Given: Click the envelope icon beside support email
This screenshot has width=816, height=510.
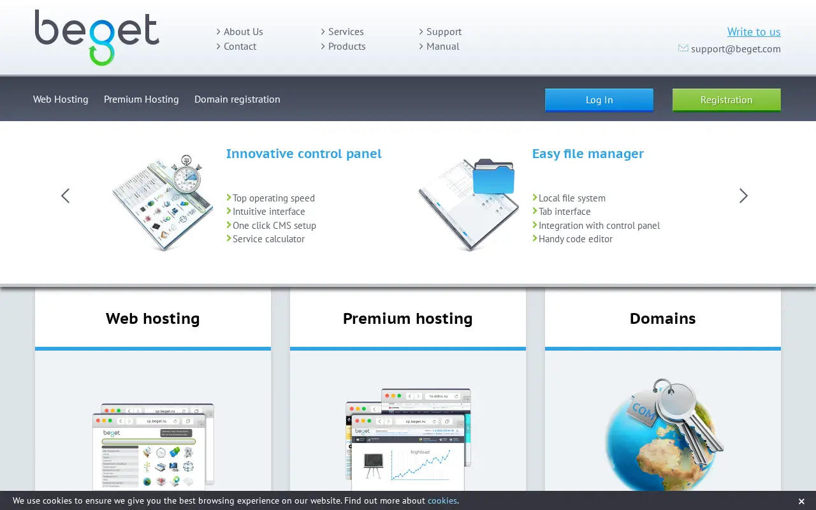Looking at the screenshot, I should point(683,48).
